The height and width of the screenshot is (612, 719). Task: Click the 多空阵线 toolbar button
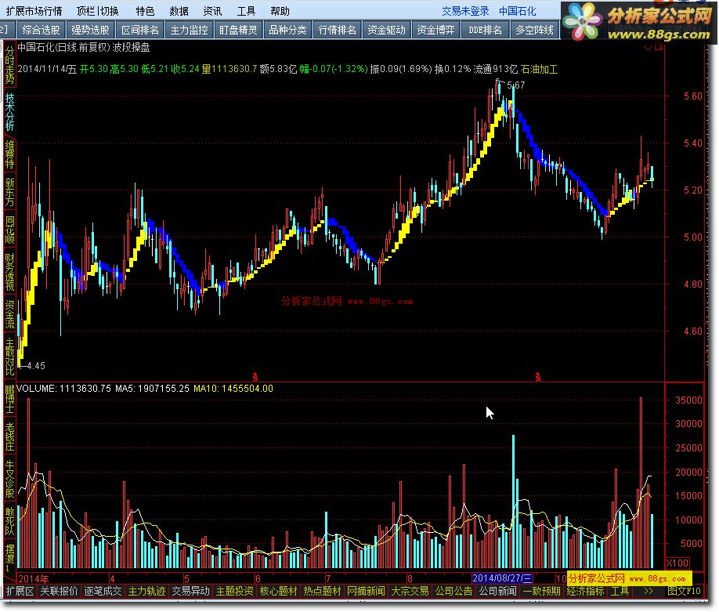(x=535, y=30)
